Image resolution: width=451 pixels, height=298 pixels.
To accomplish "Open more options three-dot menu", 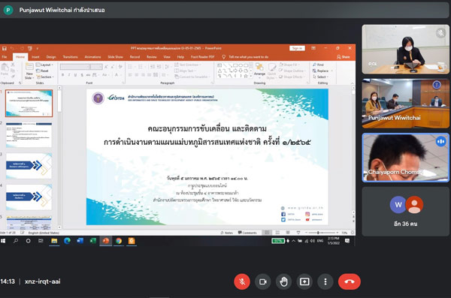I will pos(325,281).
